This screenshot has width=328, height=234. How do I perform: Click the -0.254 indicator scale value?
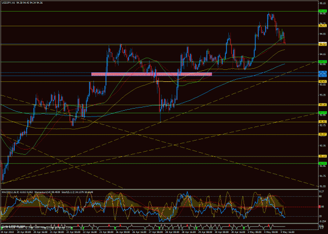tap(322, 221)
